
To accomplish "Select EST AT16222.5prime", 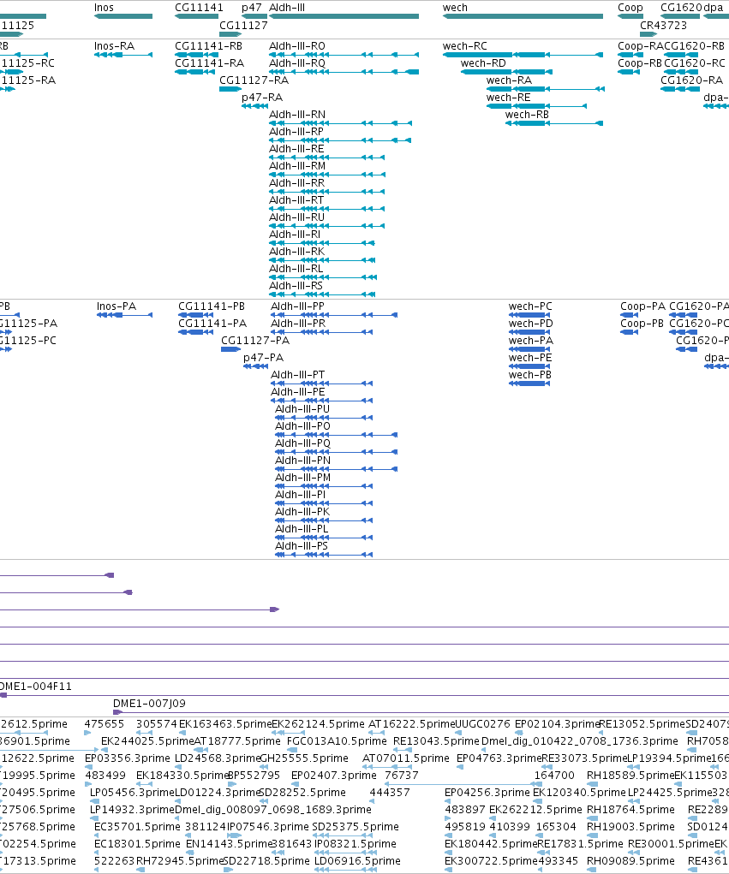I will (x=412, y=724).
